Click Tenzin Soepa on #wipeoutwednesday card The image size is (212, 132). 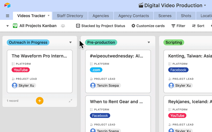105,85
